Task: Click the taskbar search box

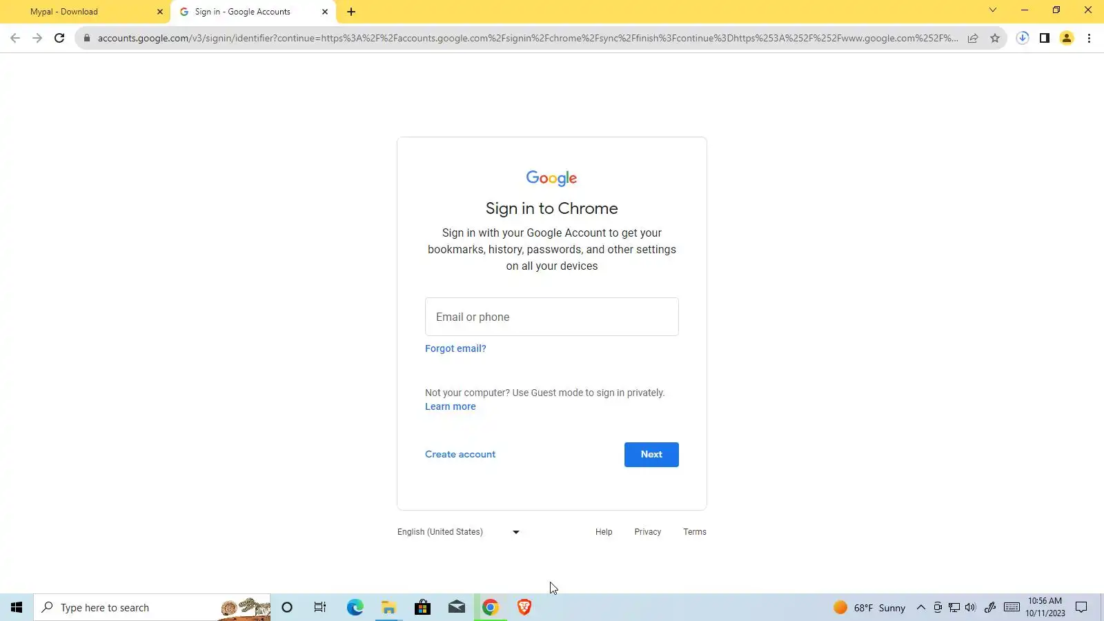Action: coord(152,607)
